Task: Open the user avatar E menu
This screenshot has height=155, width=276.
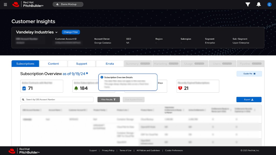Action: [x=269, y=5]
